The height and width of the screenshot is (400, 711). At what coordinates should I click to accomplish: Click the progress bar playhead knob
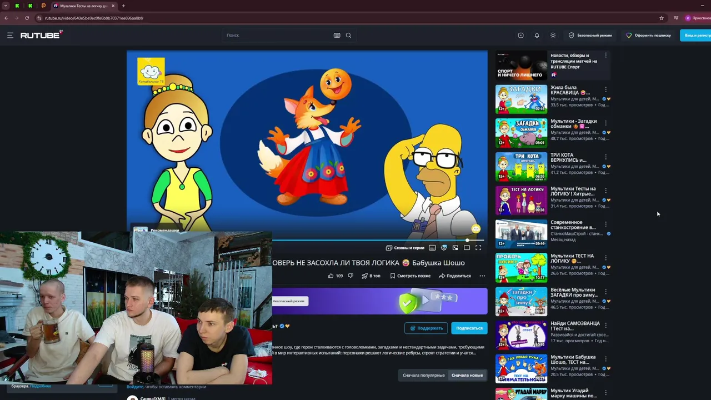click(467, 240)
